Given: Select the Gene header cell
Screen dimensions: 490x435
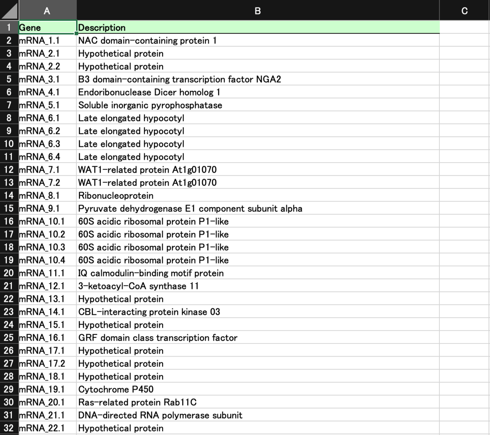Looking at the screenshot, I should [47, 27].
